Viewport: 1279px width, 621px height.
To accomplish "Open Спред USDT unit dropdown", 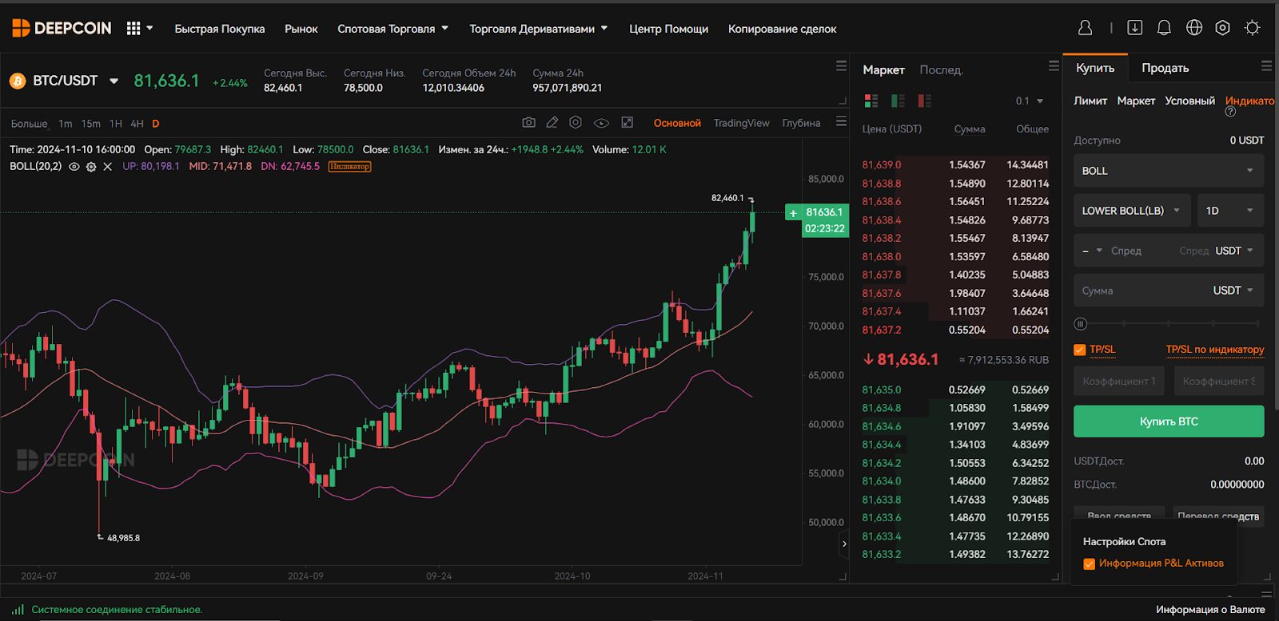I will (1234, 251).
